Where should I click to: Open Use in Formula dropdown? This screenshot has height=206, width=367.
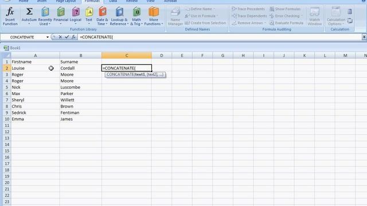point(201,16)
